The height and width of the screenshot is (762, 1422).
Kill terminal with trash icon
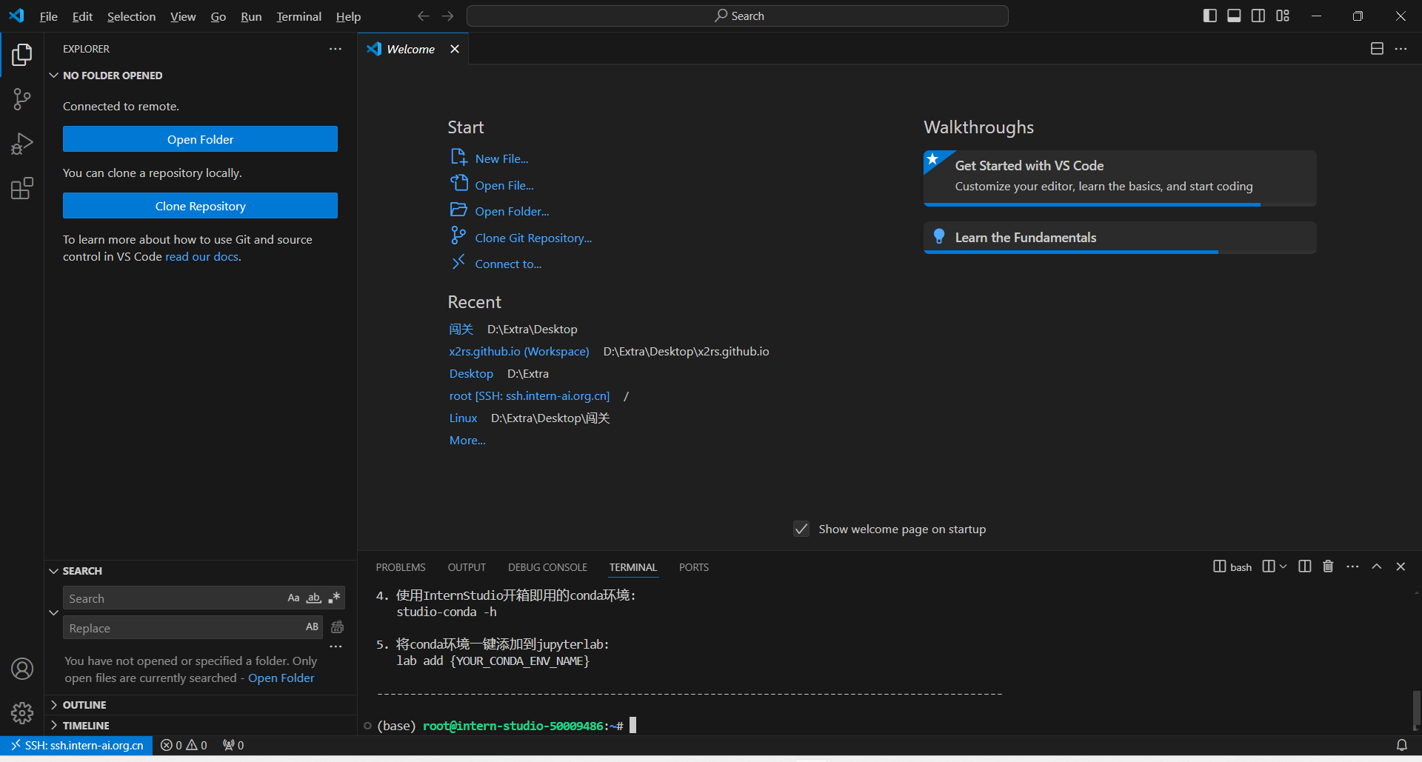(x=1328, y=567)
